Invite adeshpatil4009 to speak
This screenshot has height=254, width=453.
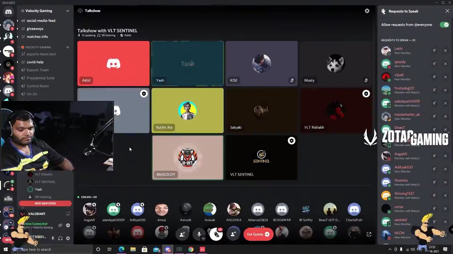point(434,103)
